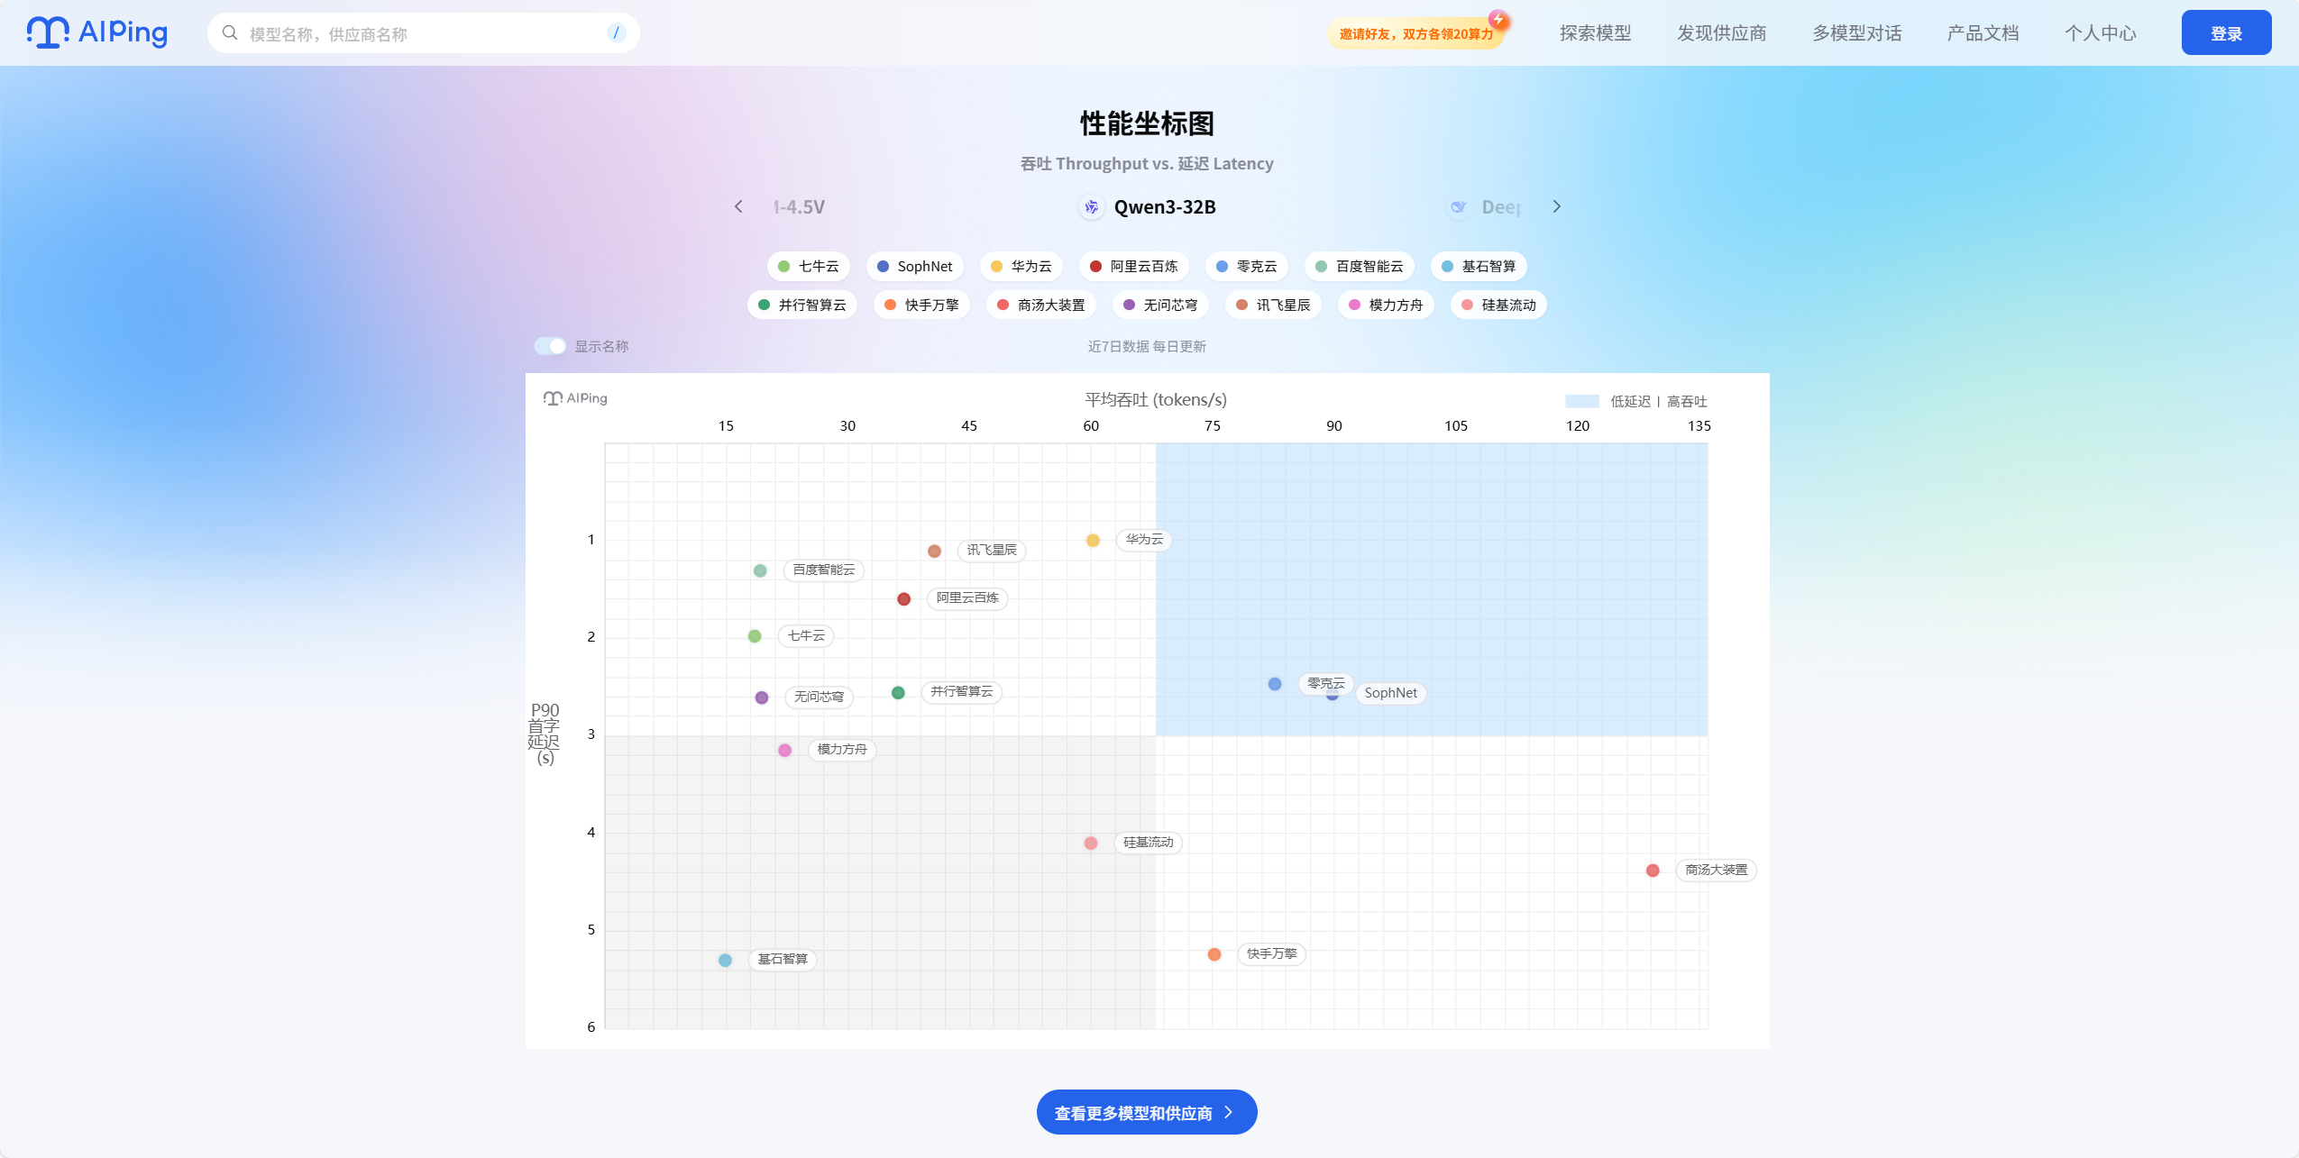
Task: Open 多模型对话 nav item
Action: (x=1857, y=33)
